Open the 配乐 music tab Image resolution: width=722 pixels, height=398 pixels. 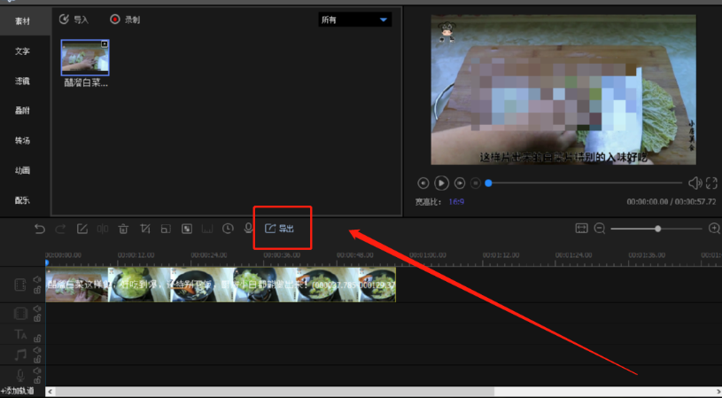click(x=22, y=200)
